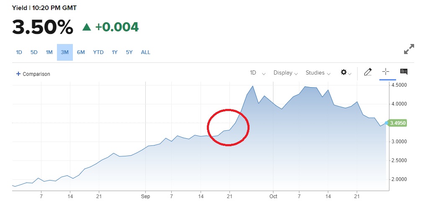Select the pencil draw tool
Screen dimensions: 425x212
coord(368,72)
